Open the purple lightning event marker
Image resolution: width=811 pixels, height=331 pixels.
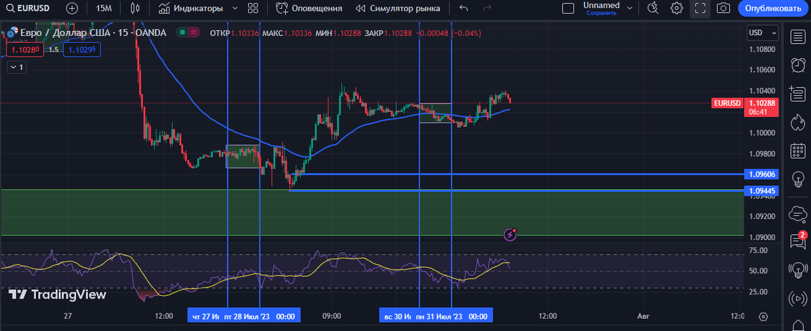(511, 234)
